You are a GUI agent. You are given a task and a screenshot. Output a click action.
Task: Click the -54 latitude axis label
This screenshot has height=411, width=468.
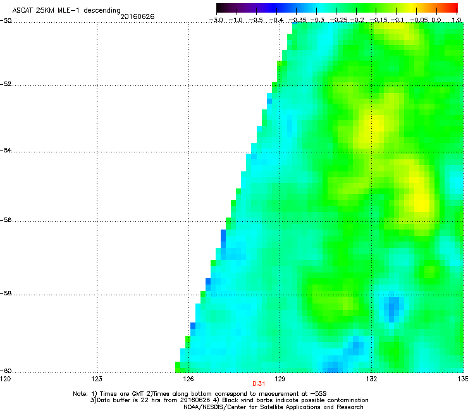pos(6,150)
